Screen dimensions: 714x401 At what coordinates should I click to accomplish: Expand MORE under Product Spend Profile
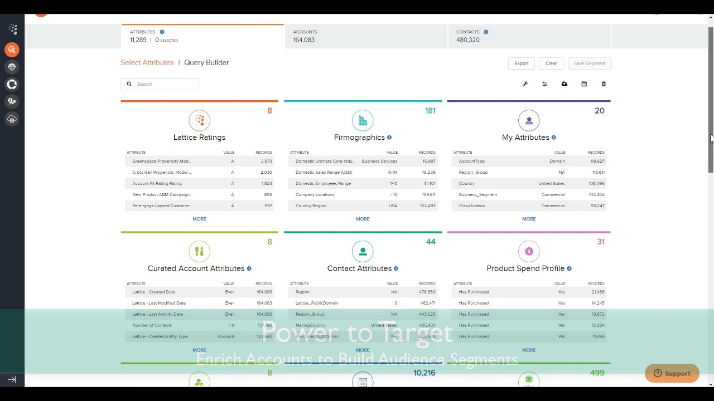[529, 350]
